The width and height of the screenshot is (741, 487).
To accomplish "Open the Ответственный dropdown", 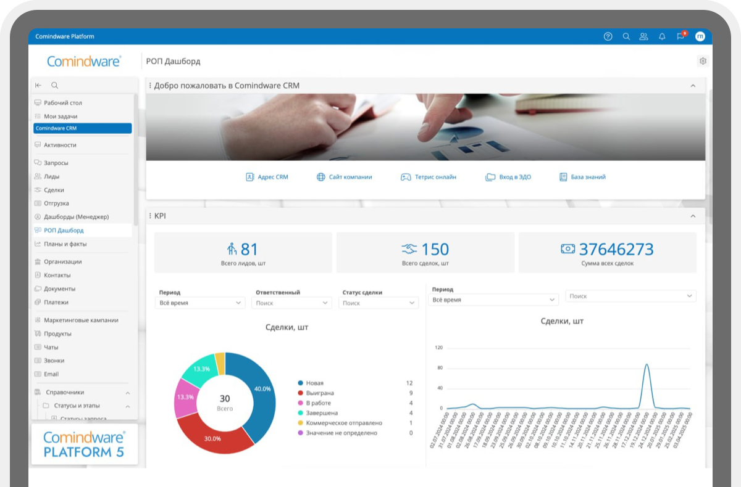I will click(291, 303).
